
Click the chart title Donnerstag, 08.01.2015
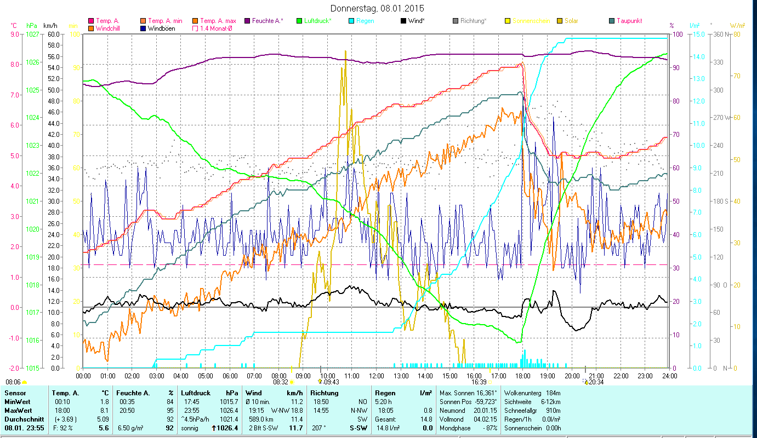pos(378,8)
